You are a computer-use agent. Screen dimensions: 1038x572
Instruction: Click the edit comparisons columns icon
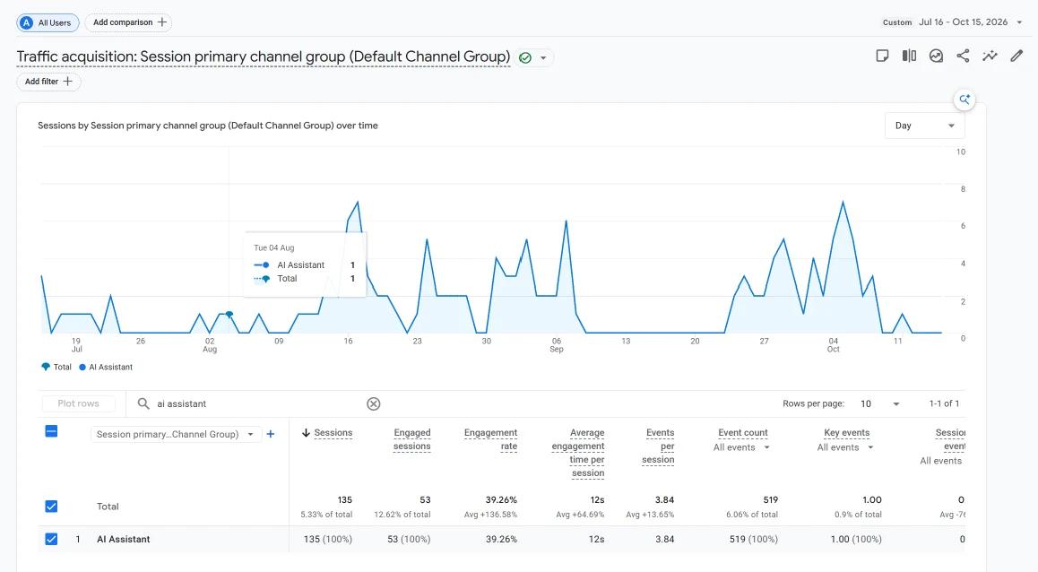[909, 56]
